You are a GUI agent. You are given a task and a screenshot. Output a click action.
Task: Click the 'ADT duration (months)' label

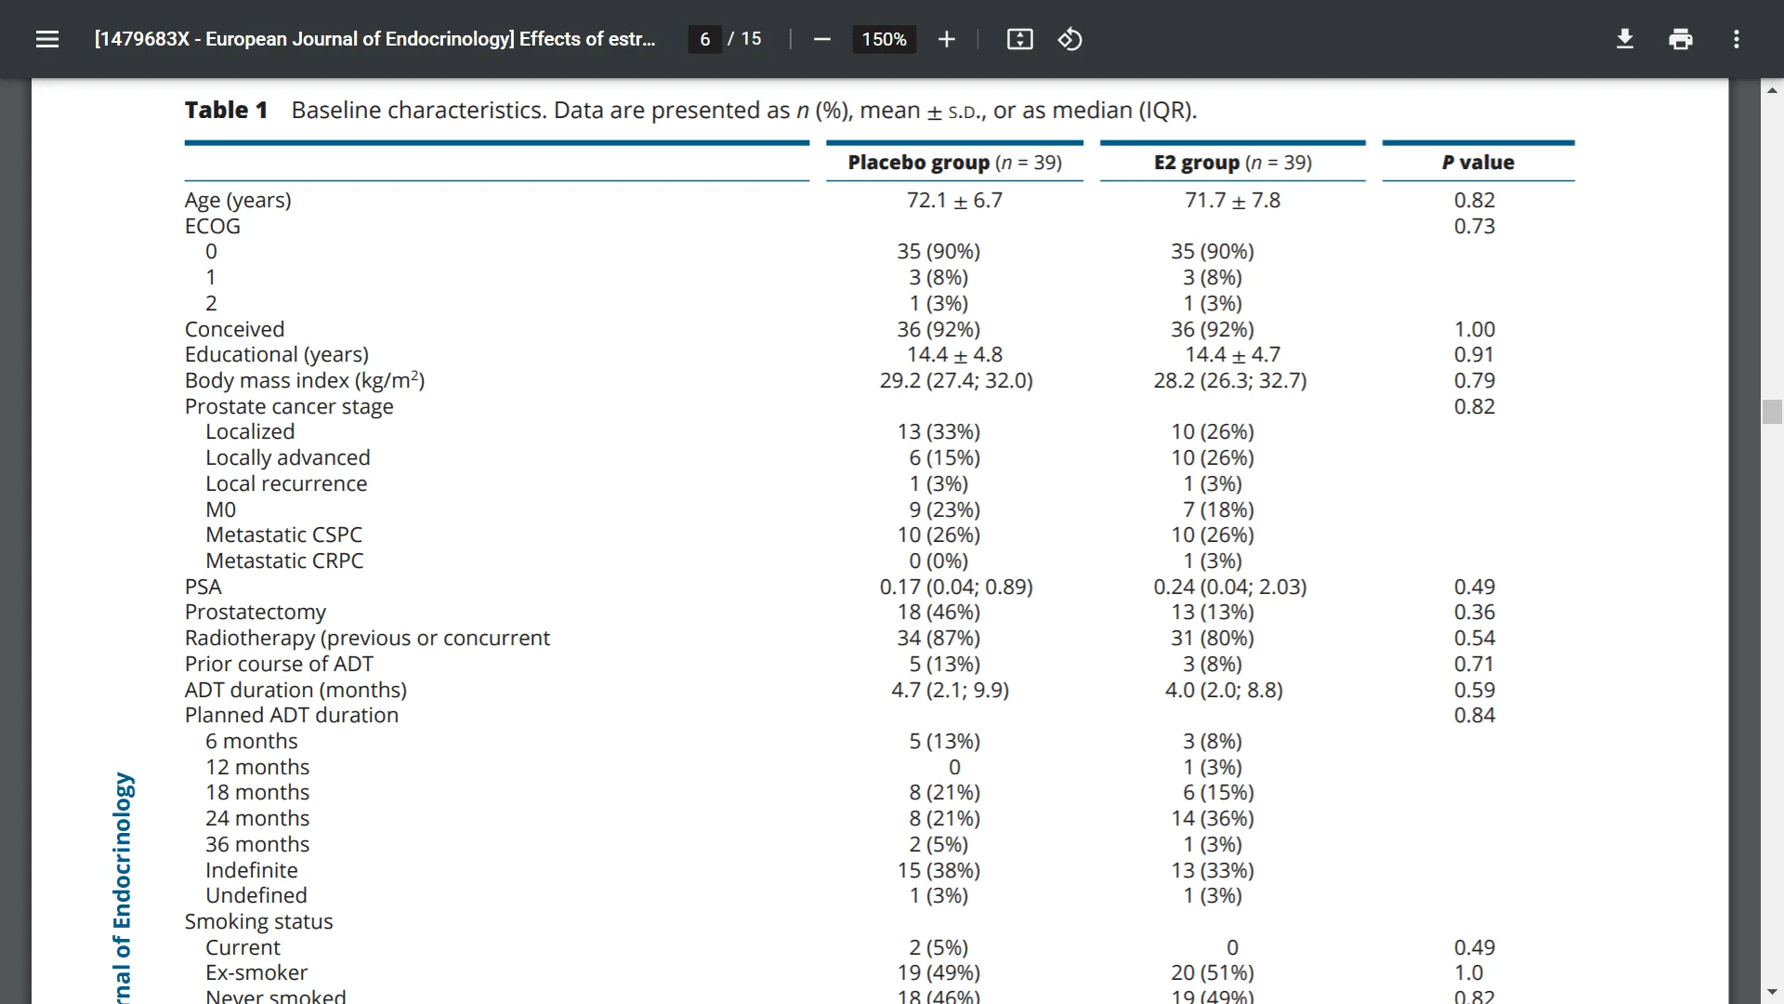295,690
